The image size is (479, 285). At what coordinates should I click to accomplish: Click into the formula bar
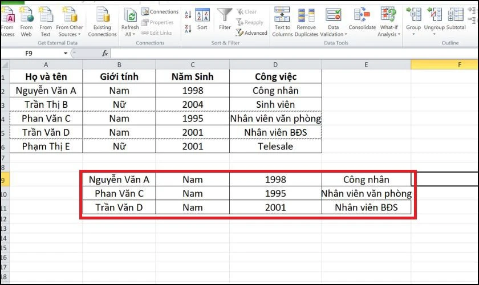coord(294,54)
